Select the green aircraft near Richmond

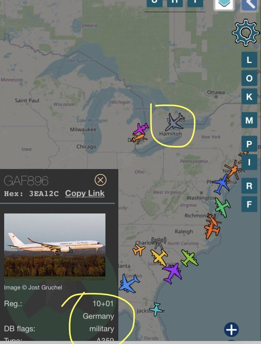pos(222,207)
